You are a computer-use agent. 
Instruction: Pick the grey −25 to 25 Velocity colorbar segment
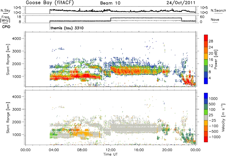[x=206, y=118]
